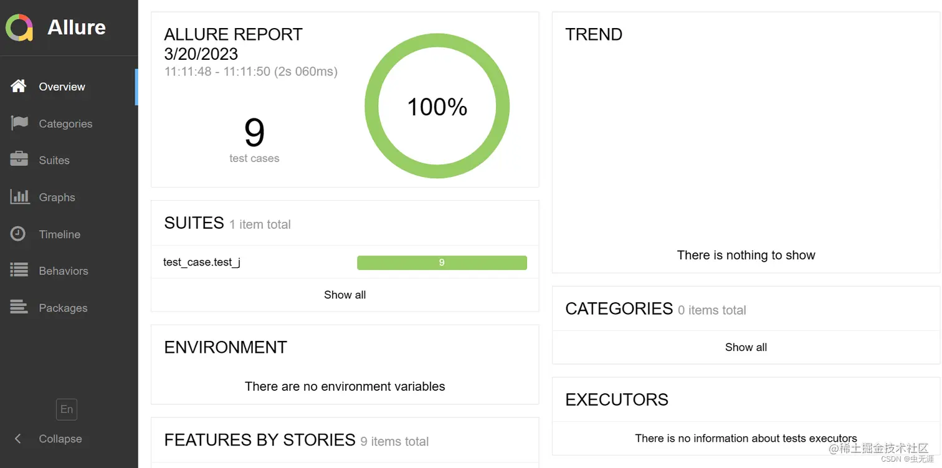
Task: Open the En language selector
Action: [67, 409]
